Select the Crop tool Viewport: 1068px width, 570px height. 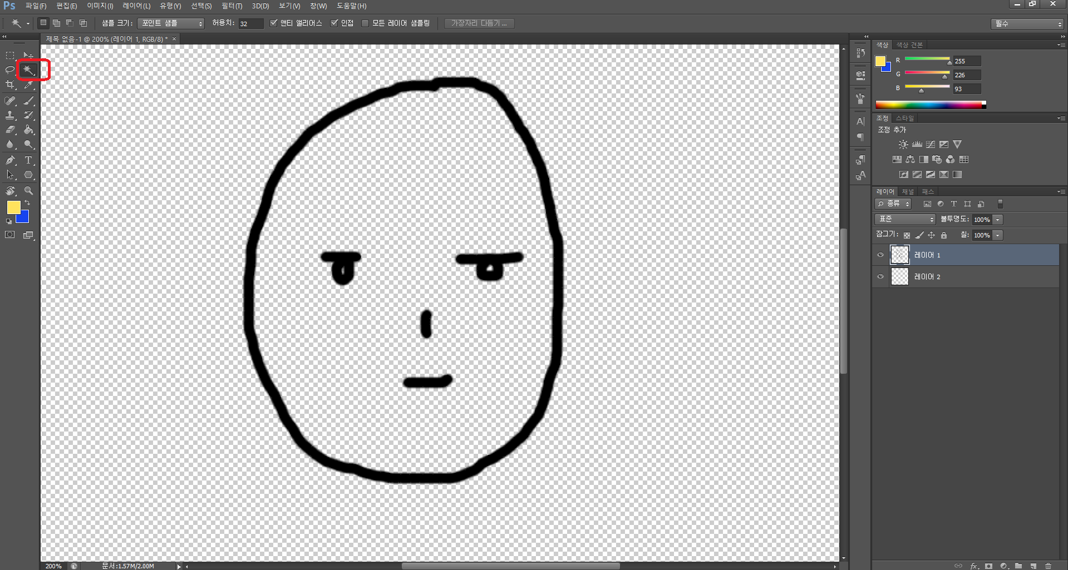click(x=10, y=85)
